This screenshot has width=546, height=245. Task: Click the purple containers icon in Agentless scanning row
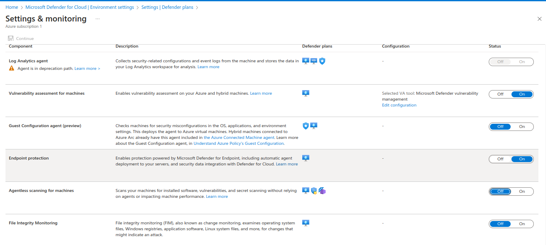[322, 191]
